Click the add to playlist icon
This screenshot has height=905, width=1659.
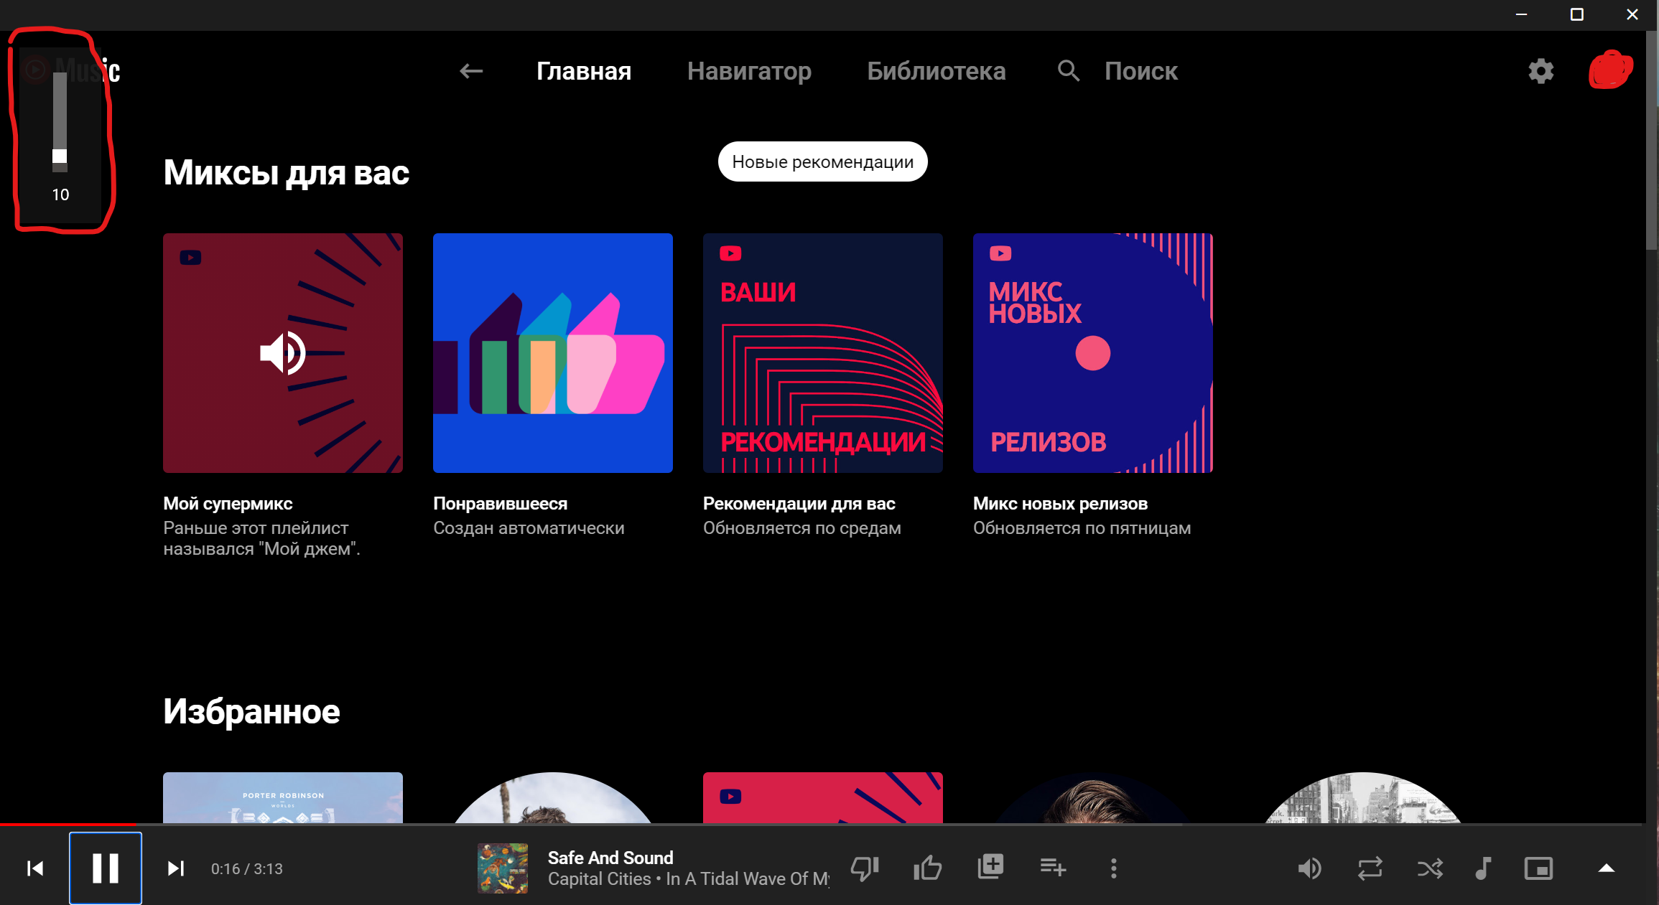tap(1053, 868)
